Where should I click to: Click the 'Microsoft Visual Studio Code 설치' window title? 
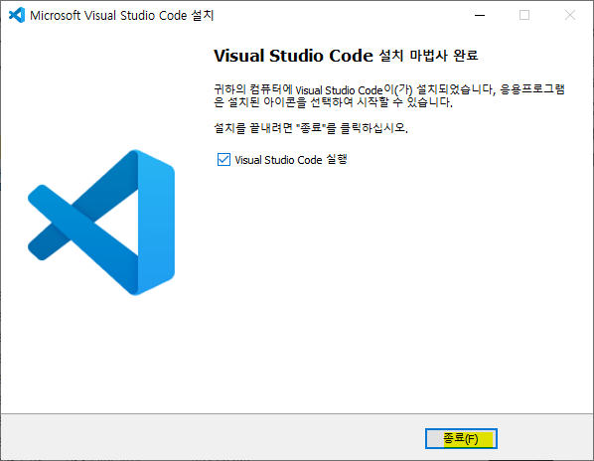tap(122, 16)
